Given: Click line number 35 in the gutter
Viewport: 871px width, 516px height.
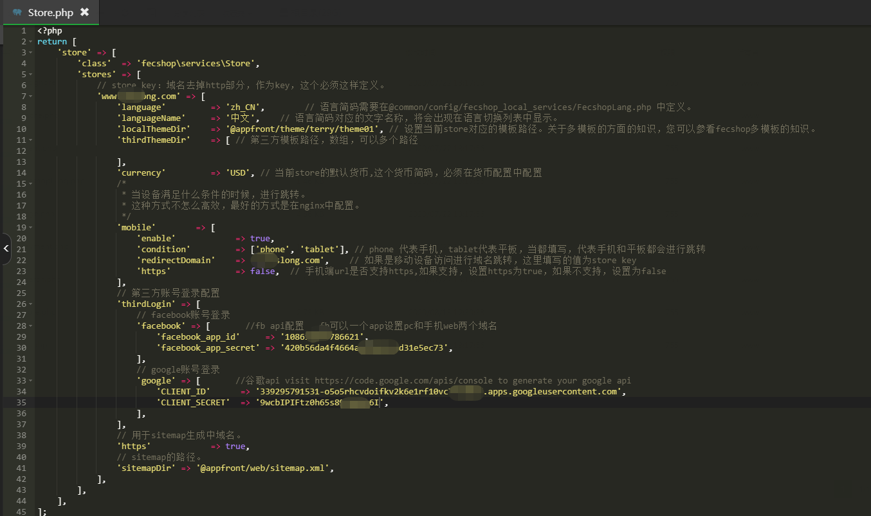Looking at the screenshot, I should (x=22, y=403).
